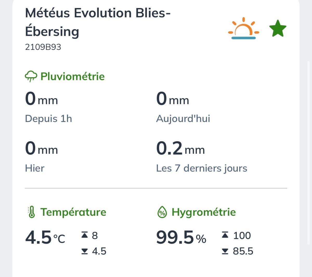
Task: Toggle the green favorite star
Action: pyautogui.click(x=278, y=28)
